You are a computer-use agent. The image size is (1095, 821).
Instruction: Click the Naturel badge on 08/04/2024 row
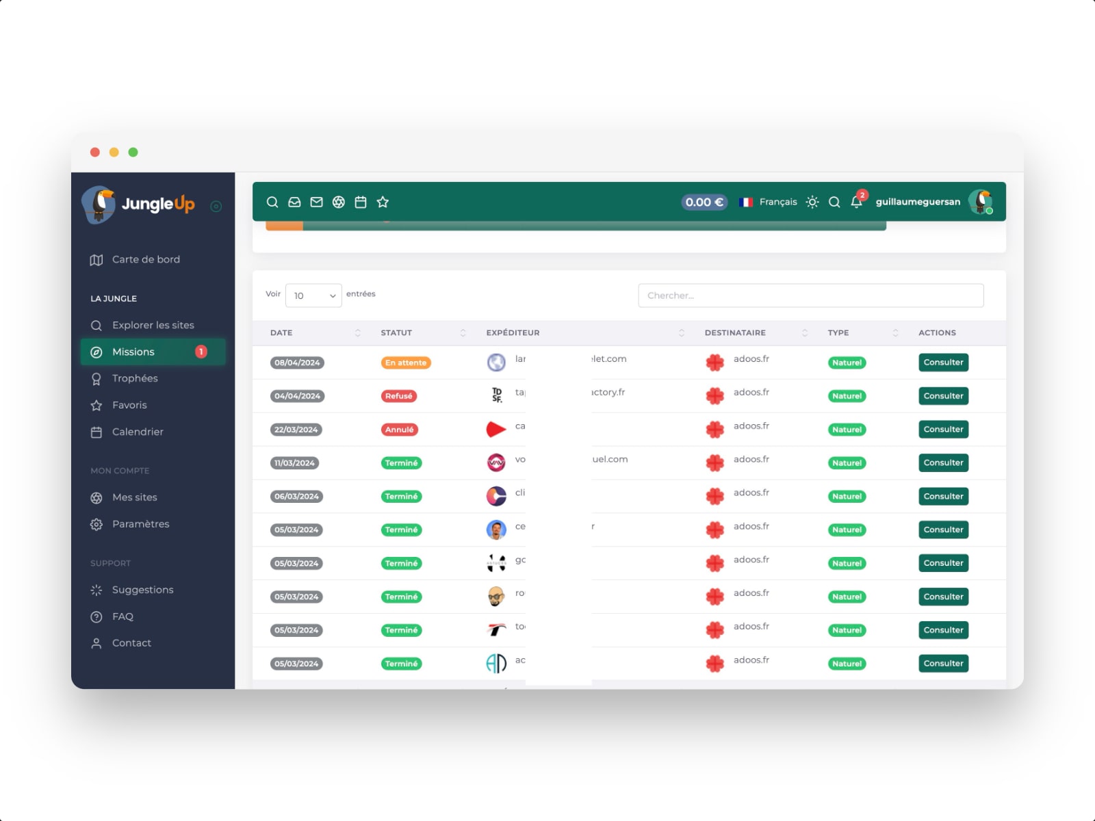coord(847,363)
